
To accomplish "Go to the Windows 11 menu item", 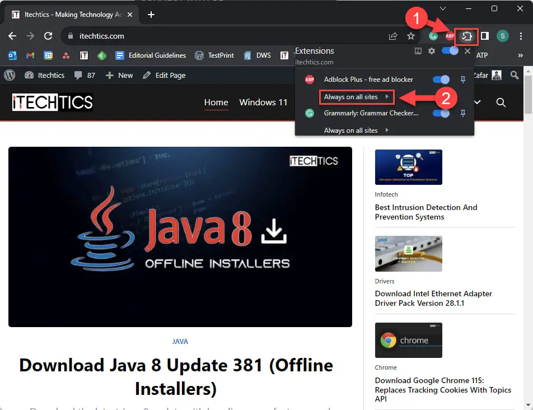I will (x=263, y=102).
